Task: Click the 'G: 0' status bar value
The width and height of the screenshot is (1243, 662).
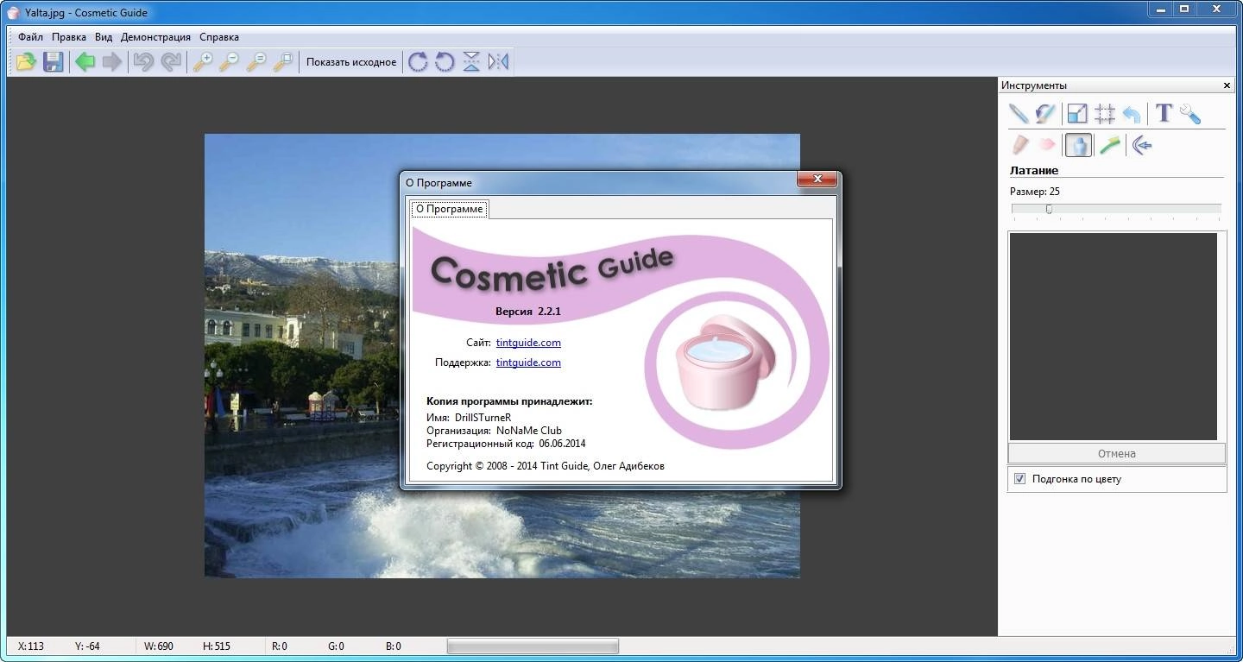Action: pyautogui.click(x=336, y=646)
